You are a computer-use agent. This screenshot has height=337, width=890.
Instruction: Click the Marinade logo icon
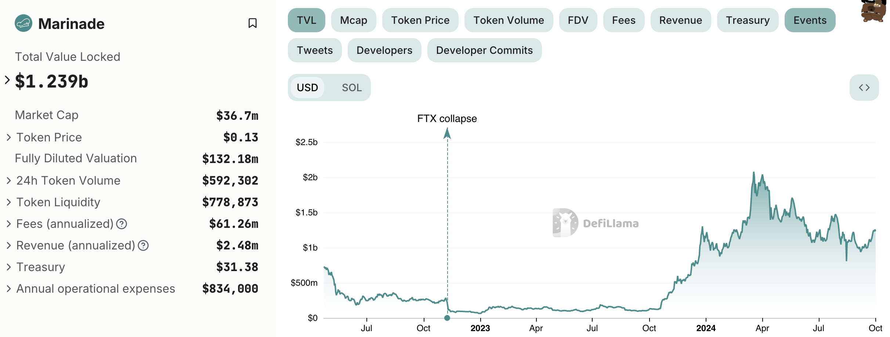(23, 23)
